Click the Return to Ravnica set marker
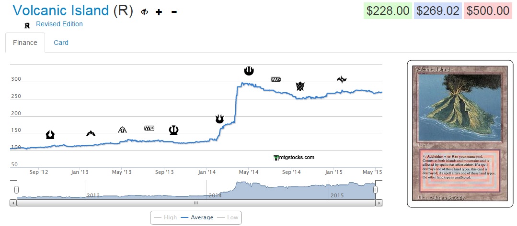Viewport: 517px width, 226px height. (50, 135)
